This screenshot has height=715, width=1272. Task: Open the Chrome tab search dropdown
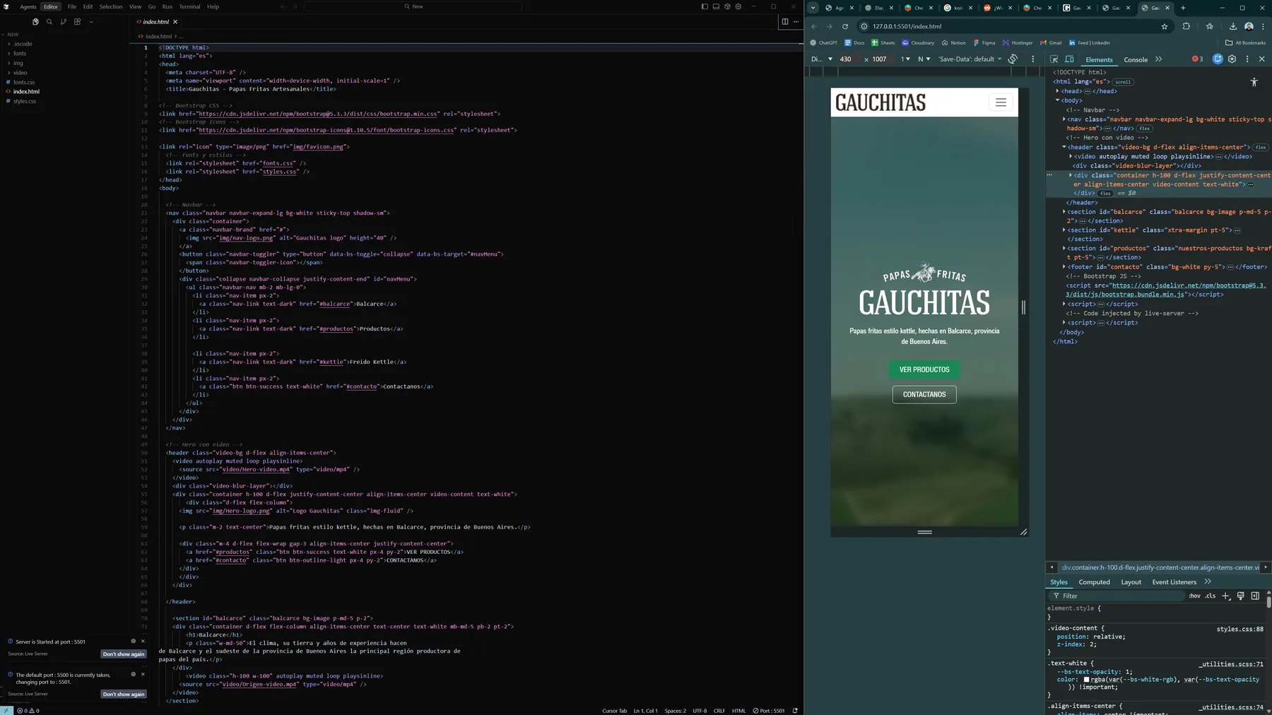[813, 8]
